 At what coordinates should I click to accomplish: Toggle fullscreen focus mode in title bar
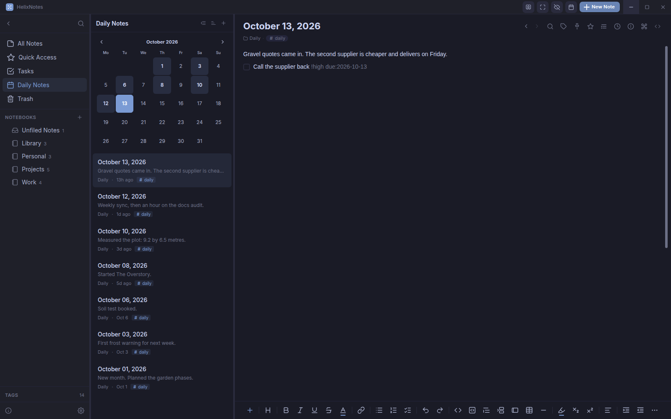(x=543, y=7)
